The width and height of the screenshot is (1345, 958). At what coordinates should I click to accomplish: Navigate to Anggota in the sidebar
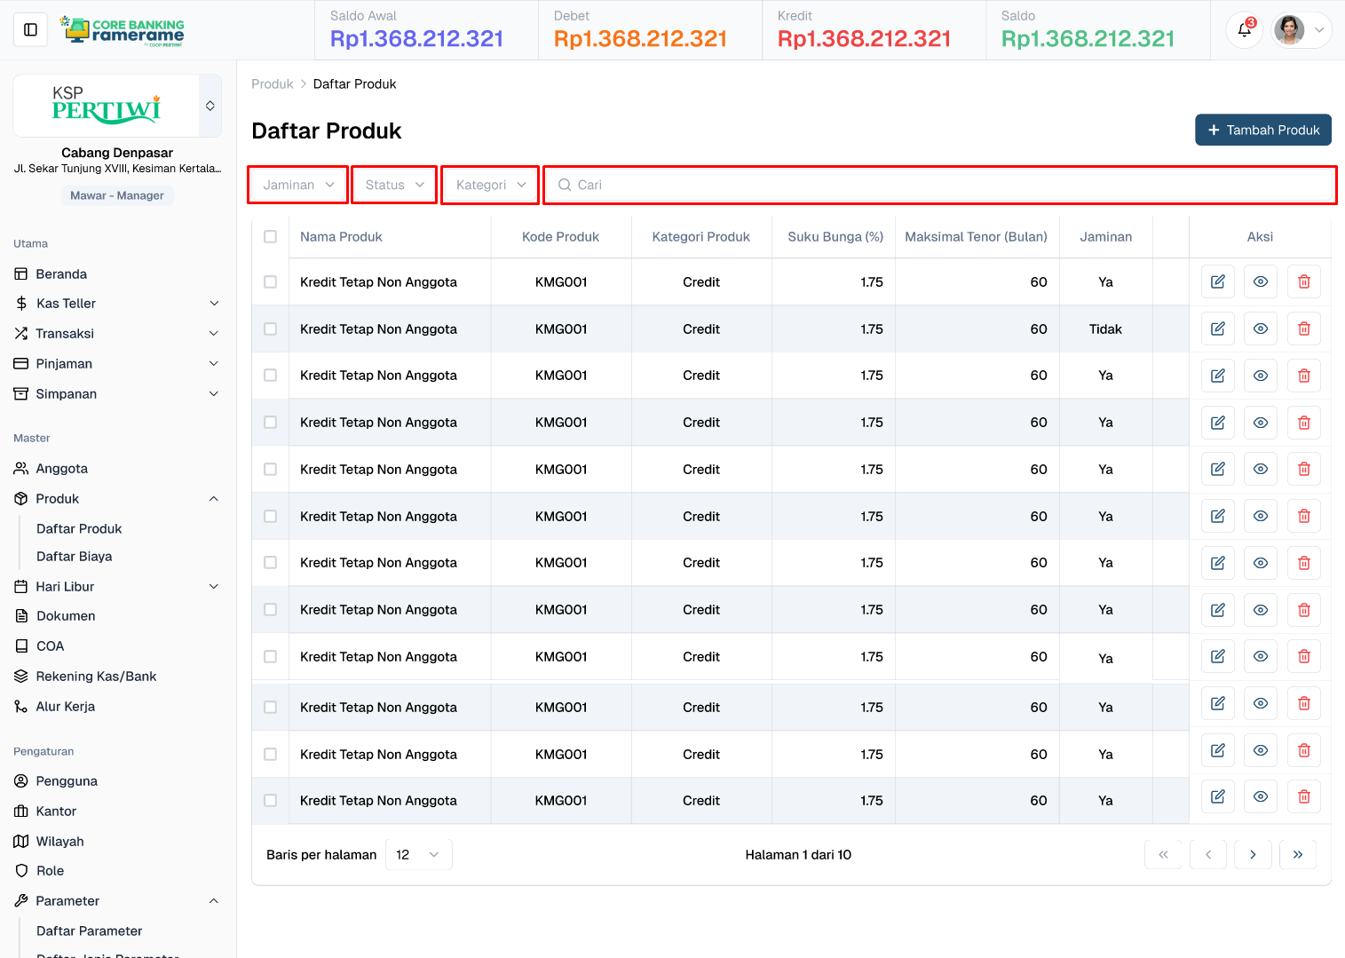tap(61, 469)
